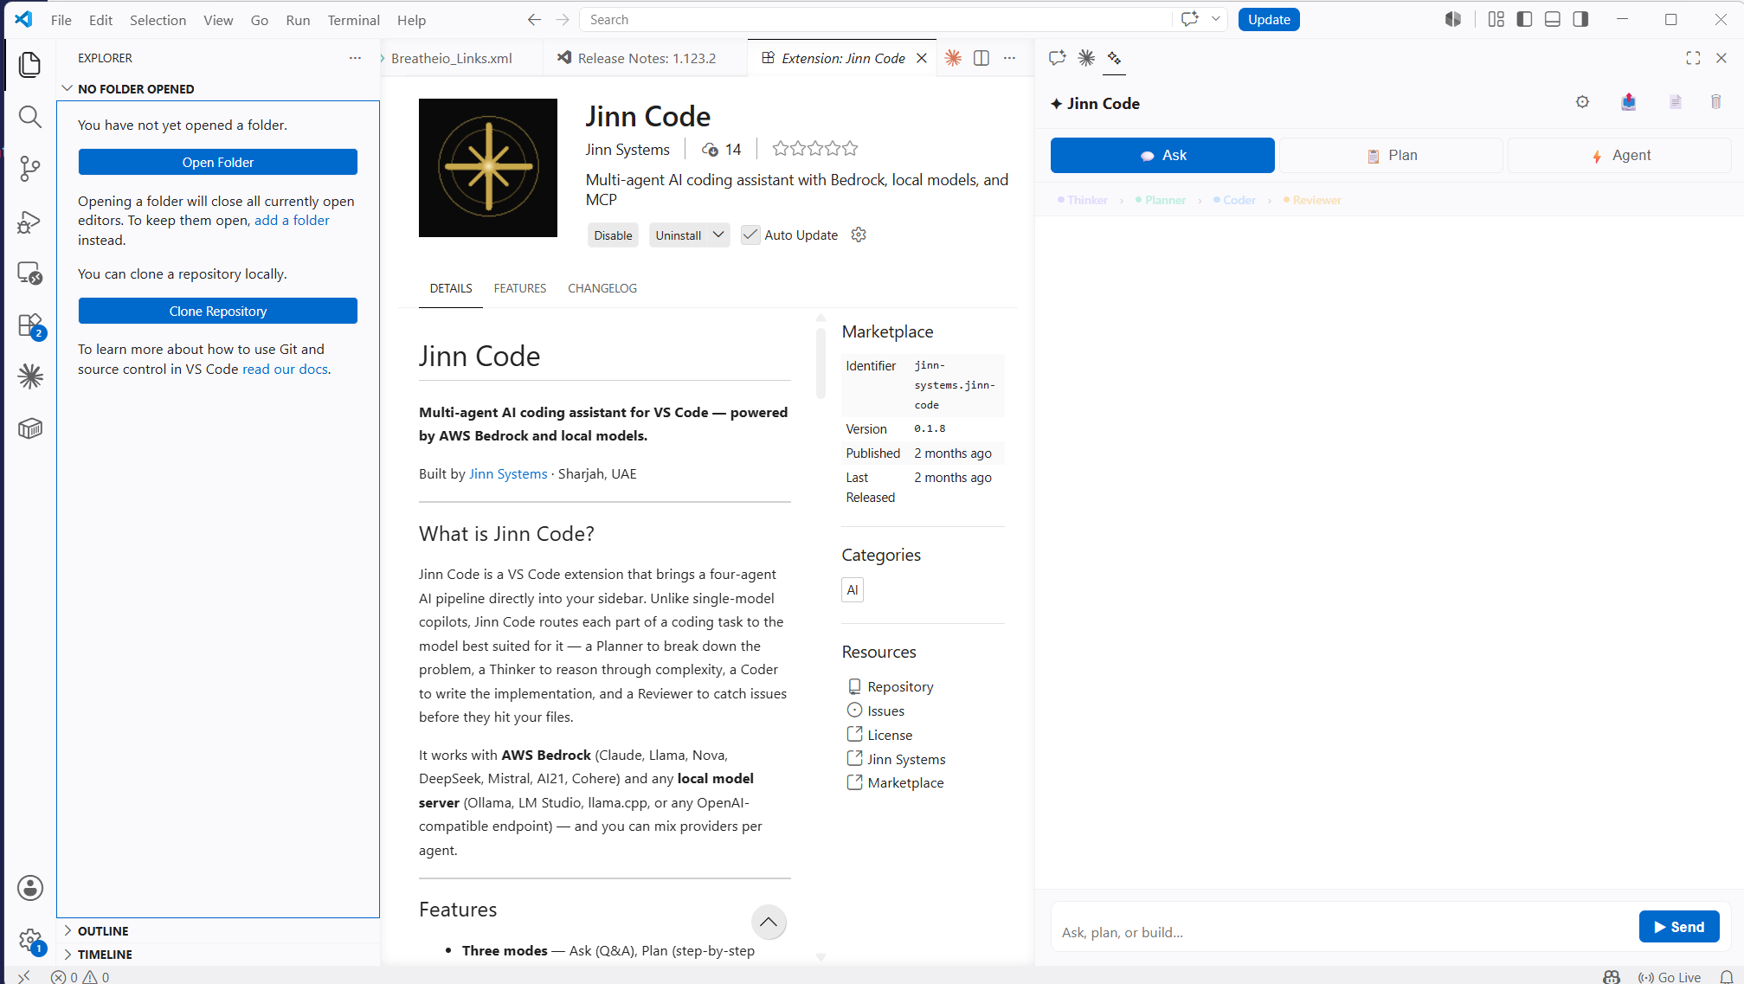Viewport: 1744px width, 984px height.
Task: Open the container view below the starburst icon
Action: [x=30, y=428]
